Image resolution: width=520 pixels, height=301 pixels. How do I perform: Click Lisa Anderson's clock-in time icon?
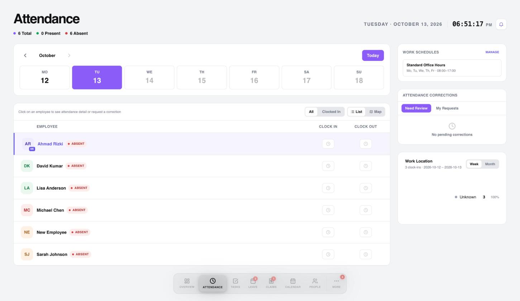328,188
